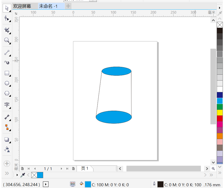The width and height of the screenshot is (224, 188).
Task: Select the 页 1 page tab
Action: click(x=85, y=169)
